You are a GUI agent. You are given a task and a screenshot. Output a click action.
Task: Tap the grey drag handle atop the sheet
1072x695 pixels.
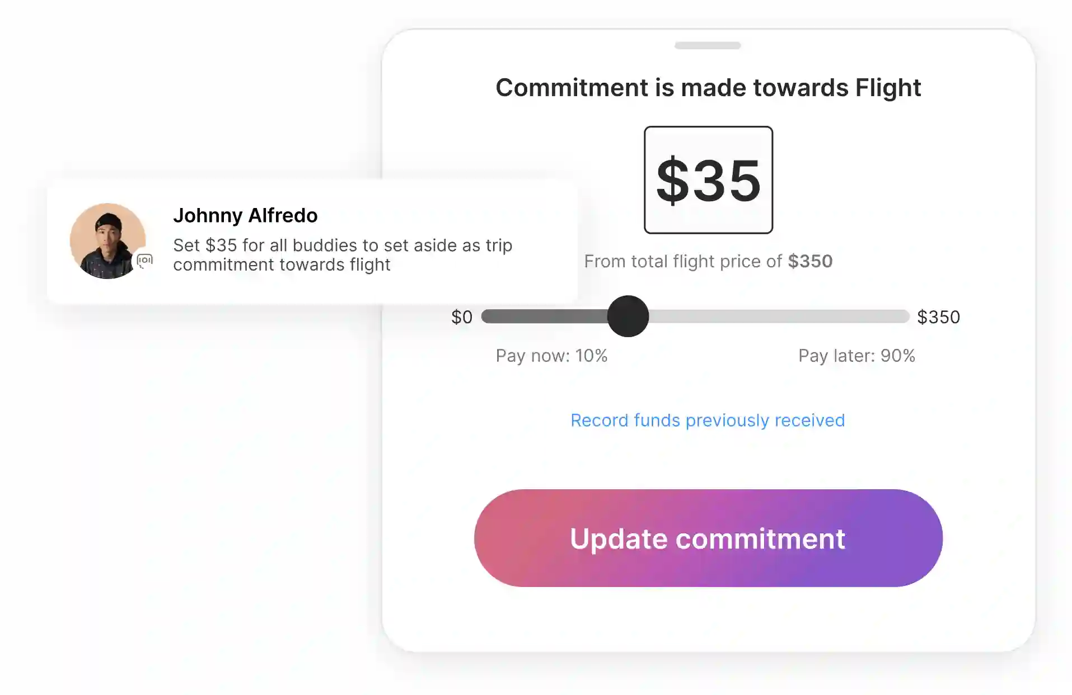(x=708, y=45)
